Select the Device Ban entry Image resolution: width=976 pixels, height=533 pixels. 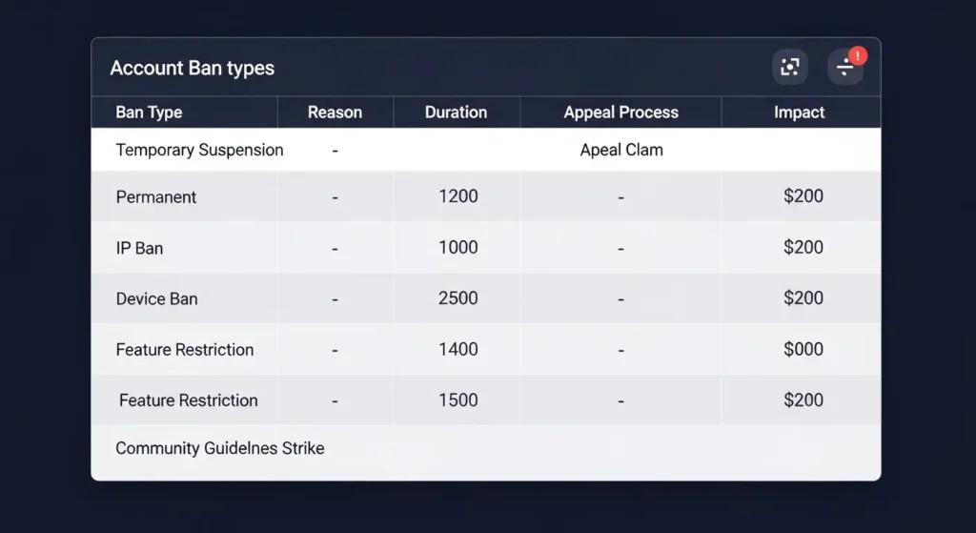click(157, 298)
